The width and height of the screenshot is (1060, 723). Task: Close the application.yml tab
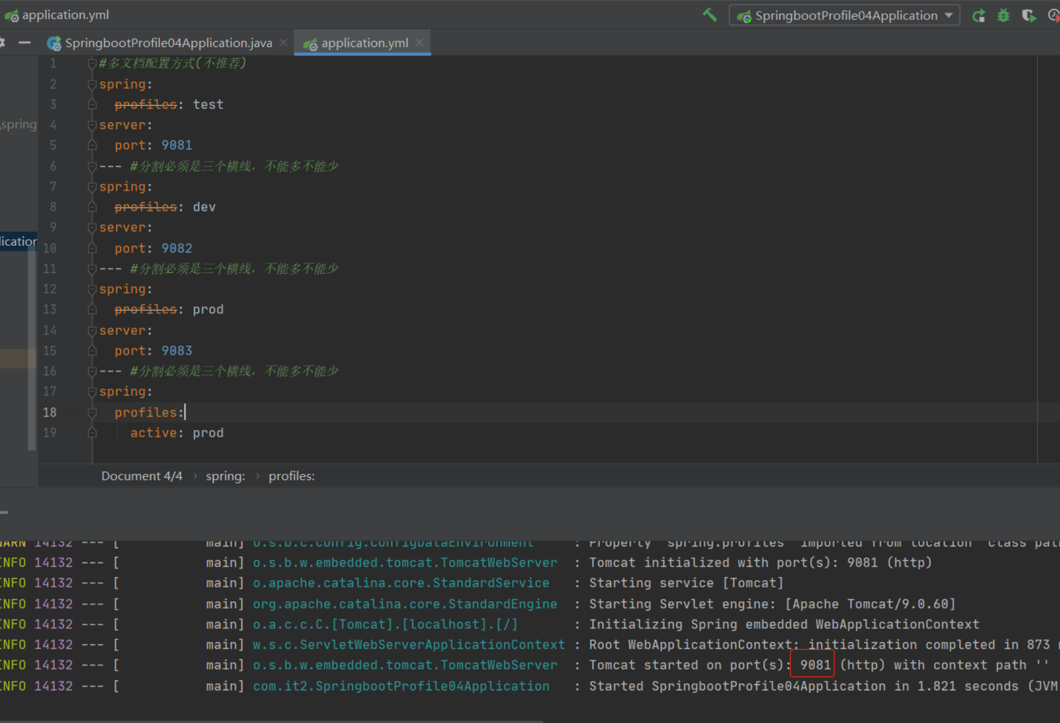pyautogui.click(x=420, y=43)
